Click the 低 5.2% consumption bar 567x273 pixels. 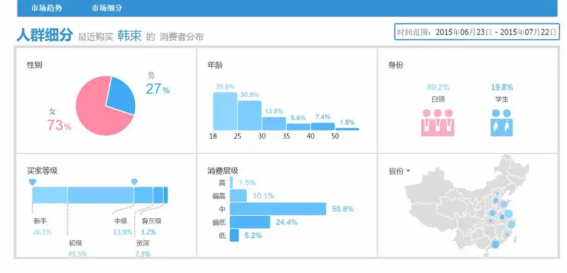[234, 235]
